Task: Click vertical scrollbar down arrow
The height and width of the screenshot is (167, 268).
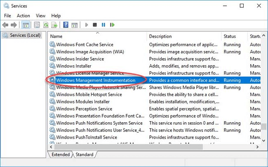Action: click(264, 141)
